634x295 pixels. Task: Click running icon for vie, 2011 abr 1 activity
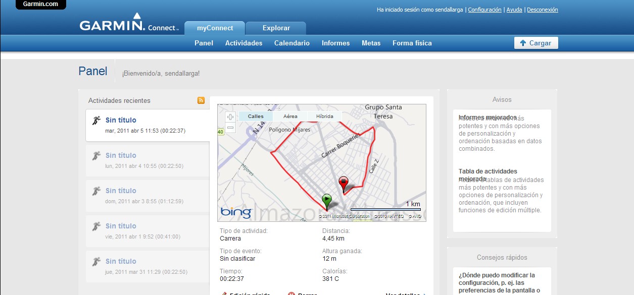tap(96, 226)
